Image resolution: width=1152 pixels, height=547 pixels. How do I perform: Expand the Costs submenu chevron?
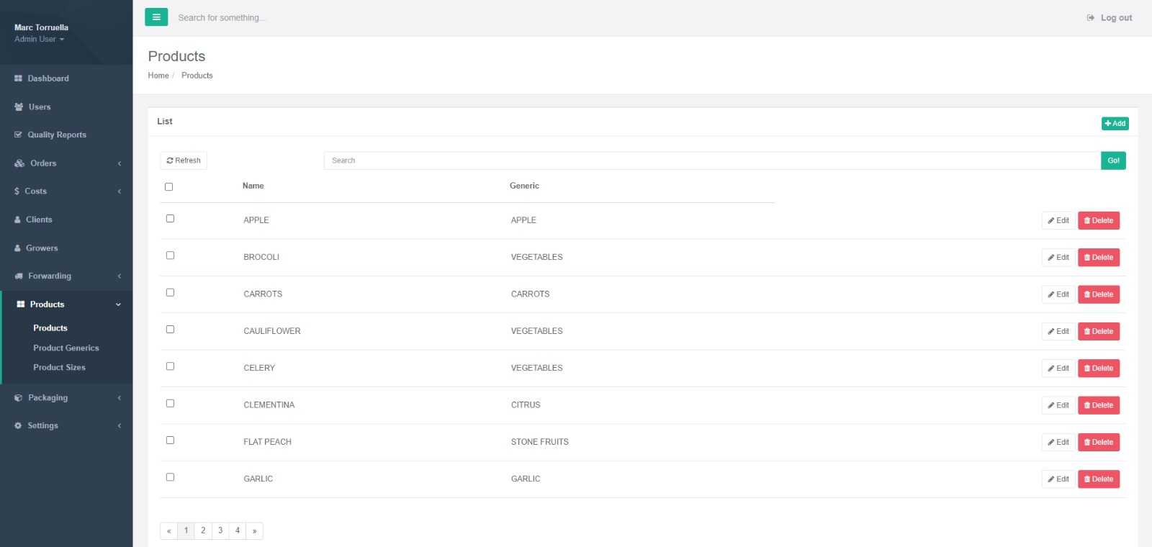coord(120,191)
